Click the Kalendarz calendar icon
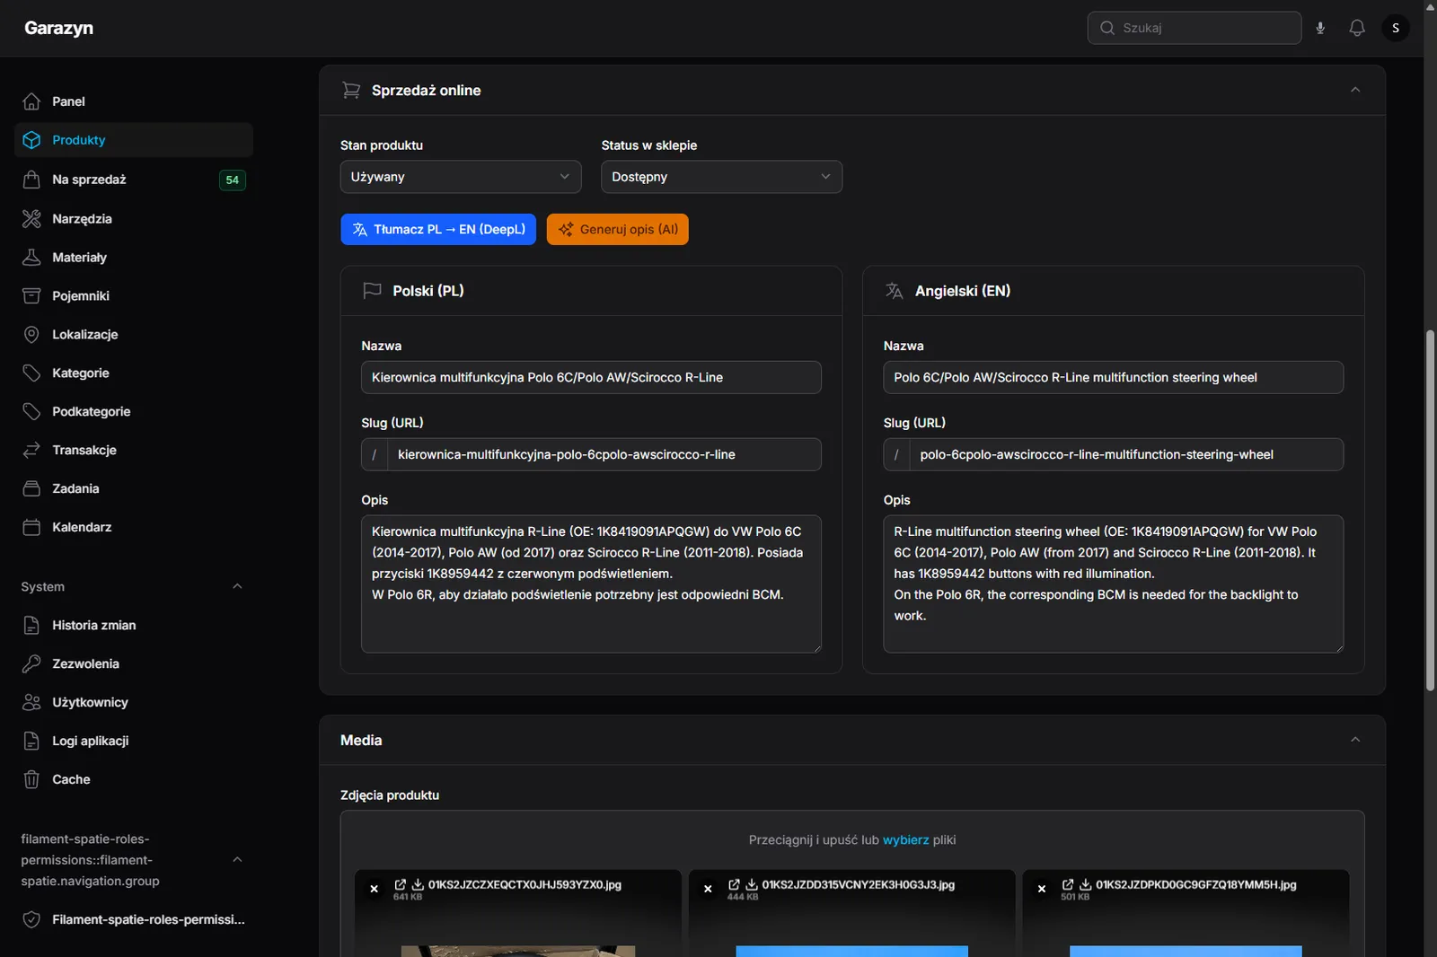Image resolution: width=1437 pixels, height=957 pixels. [x=31, y=528]
